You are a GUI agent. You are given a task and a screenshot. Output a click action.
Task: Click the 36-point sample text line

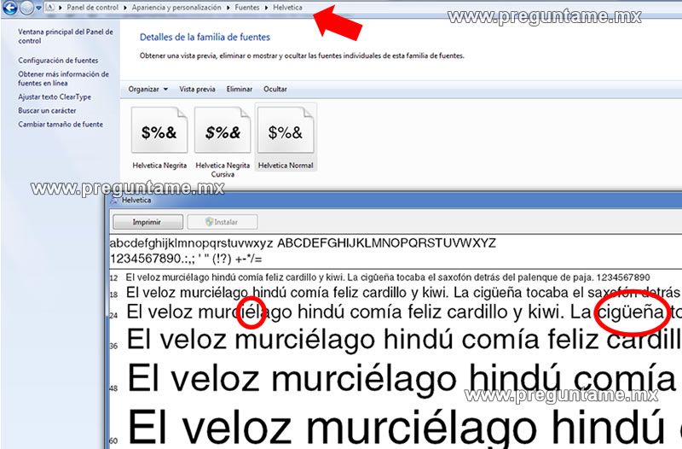pyautogui.click(x=403, y=339)
